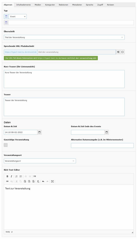Viewport: 137px width, 239px height.
Task: Click the increase indent icon
Action: (30, 176)
